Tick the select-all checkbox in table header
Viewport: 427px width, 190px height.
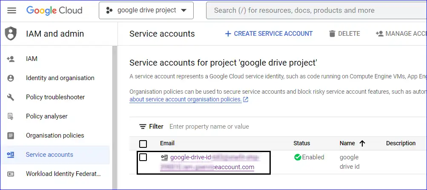tap(143, 144)
